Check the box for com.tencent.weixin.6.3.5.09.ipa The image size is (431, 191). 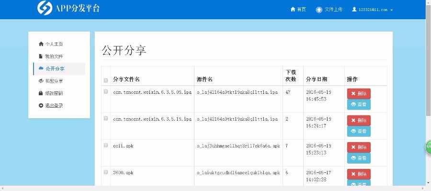coord(106,91)
